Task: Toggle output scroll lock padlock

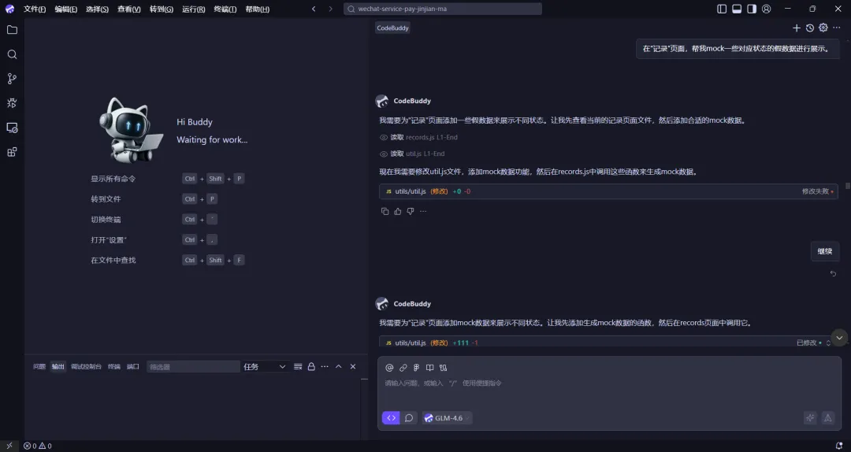Action: [x=311, y=367]
